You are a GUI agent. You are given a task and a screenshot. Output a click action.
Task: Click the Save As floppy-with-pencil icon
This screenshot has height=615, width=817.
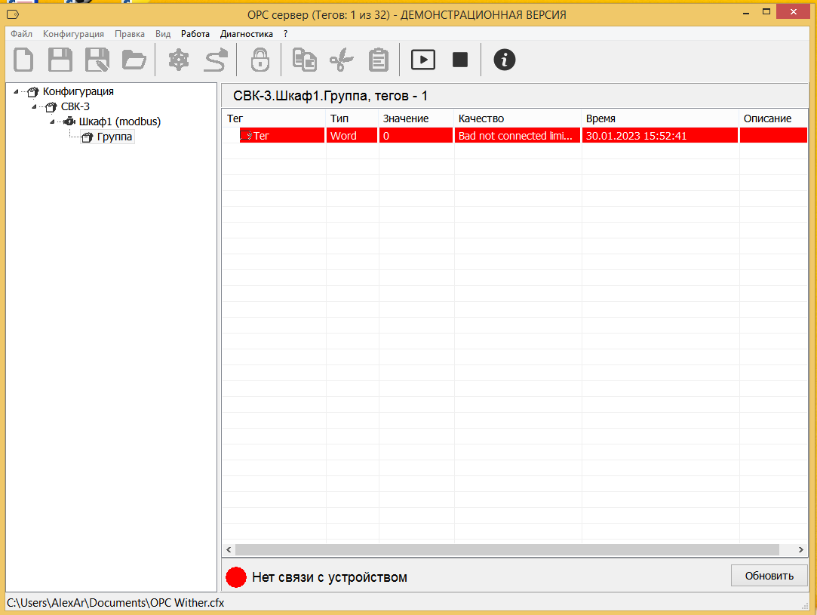coord(97,60)
